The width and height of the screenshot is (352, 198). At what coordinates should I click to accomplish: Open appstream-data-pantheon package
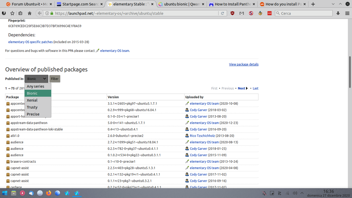coord(29,123)
